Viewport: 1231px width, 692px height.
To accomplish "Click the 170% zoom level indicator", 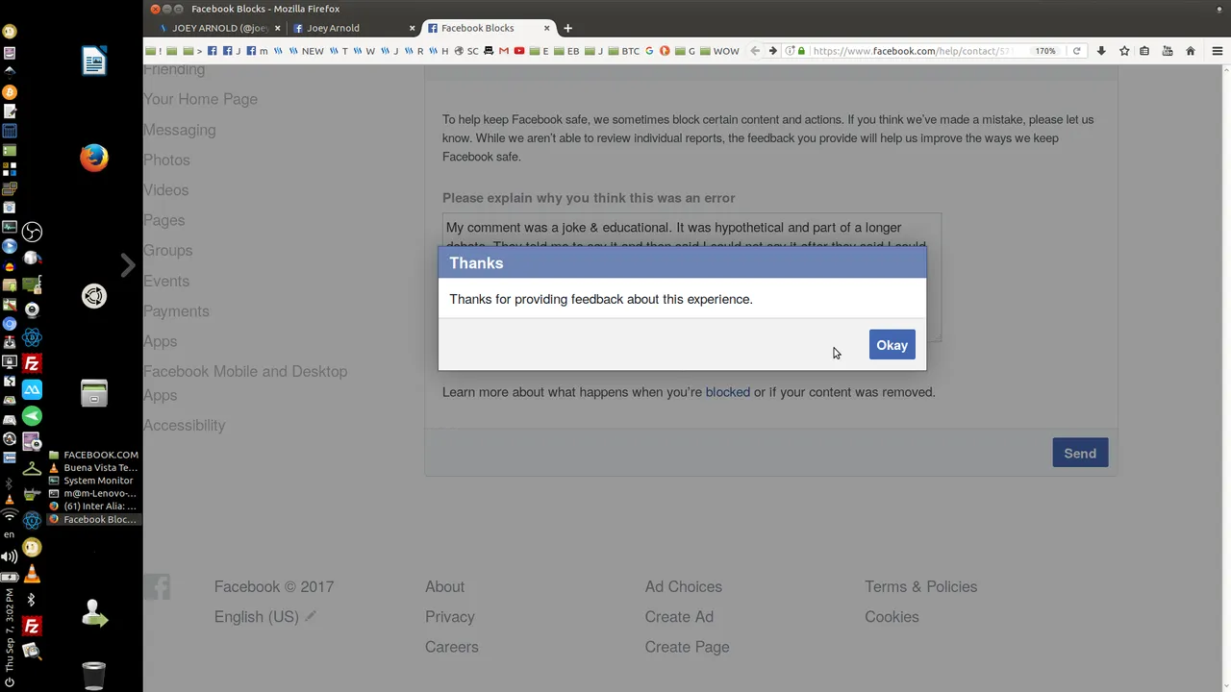I will (1045, 51).
